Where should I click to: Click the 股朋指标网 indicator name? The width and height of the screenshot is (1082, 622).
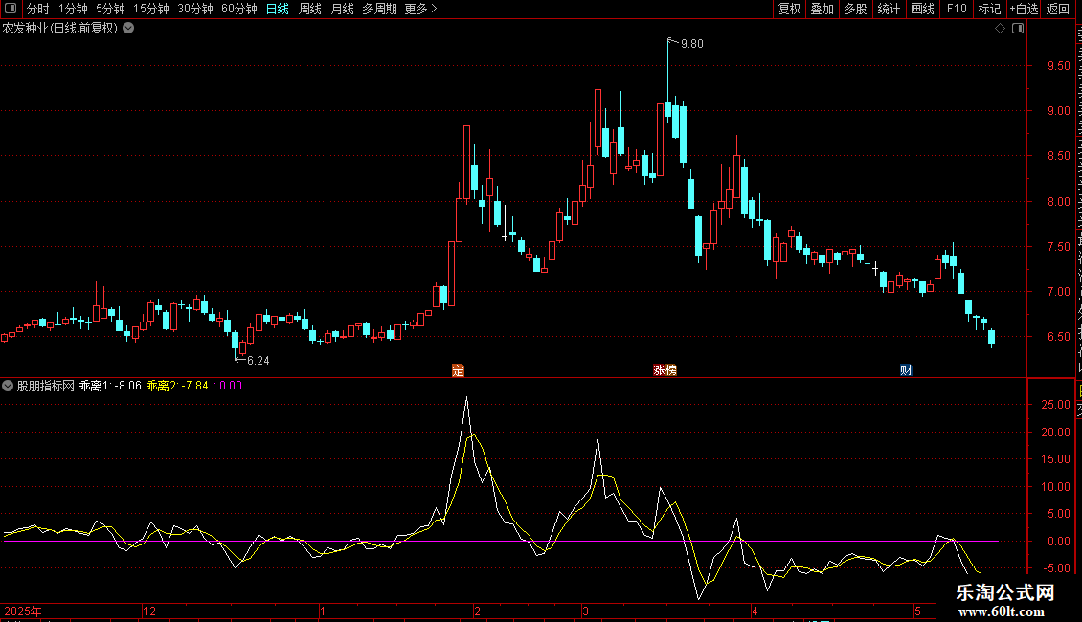click(x=46, y=386)
